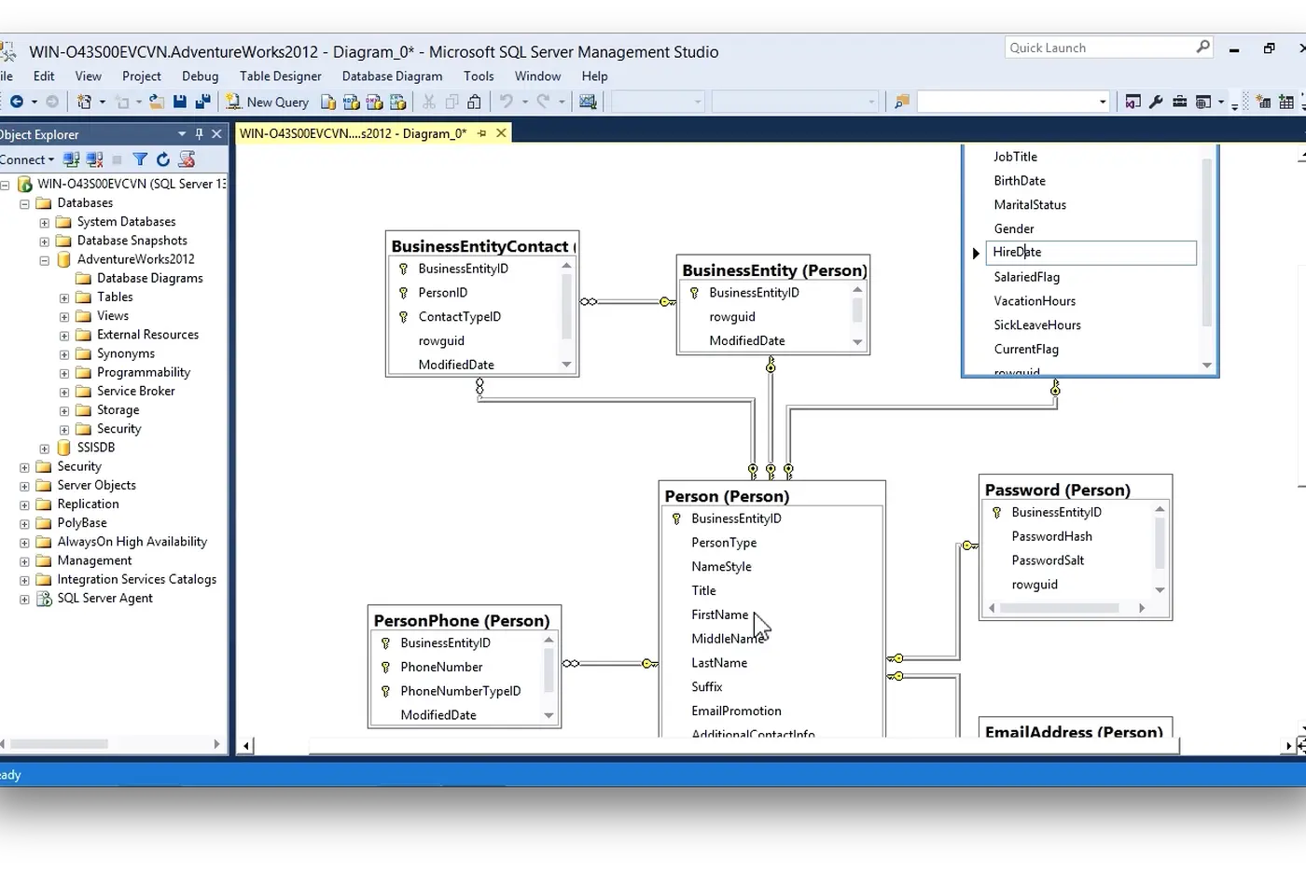Click down arrow of PersonPhone table scrollbar
Viewport: 1306px width, 870px height.
click(549, 715)
